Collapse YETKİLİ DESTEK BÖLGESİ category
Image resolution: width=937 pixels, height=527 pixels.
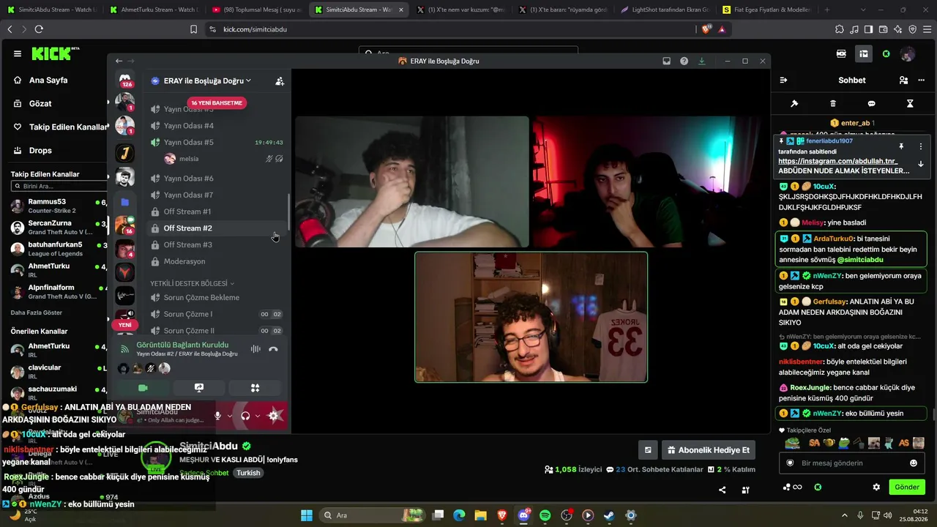[193, 283]
